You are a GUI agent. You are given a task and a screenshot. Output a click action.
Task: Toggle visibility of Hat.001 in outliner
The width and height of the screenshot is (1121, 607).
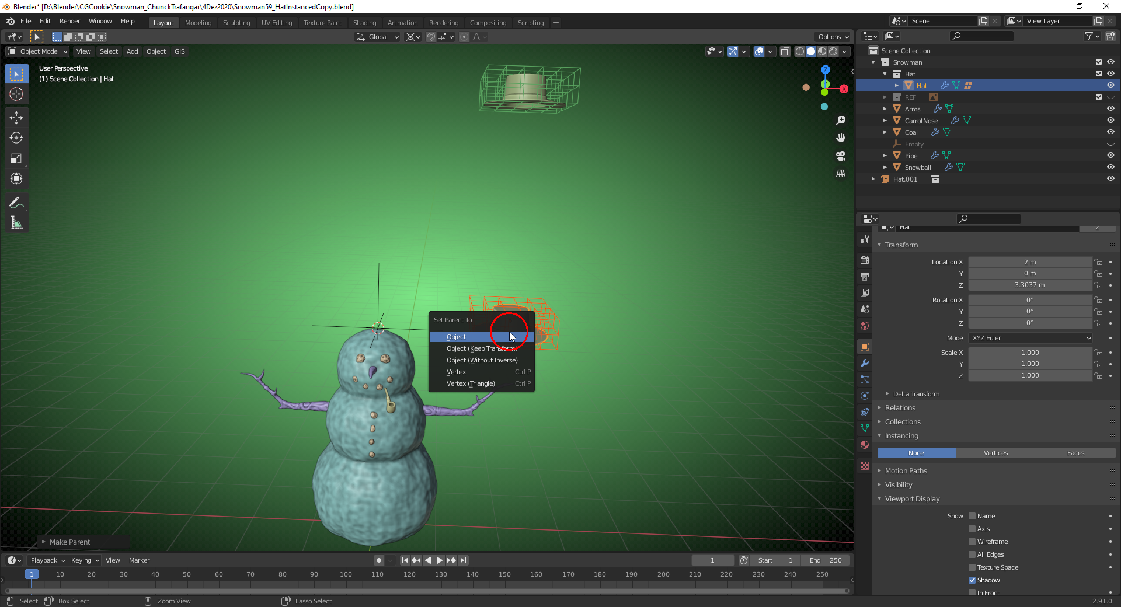coord(1110,179)
